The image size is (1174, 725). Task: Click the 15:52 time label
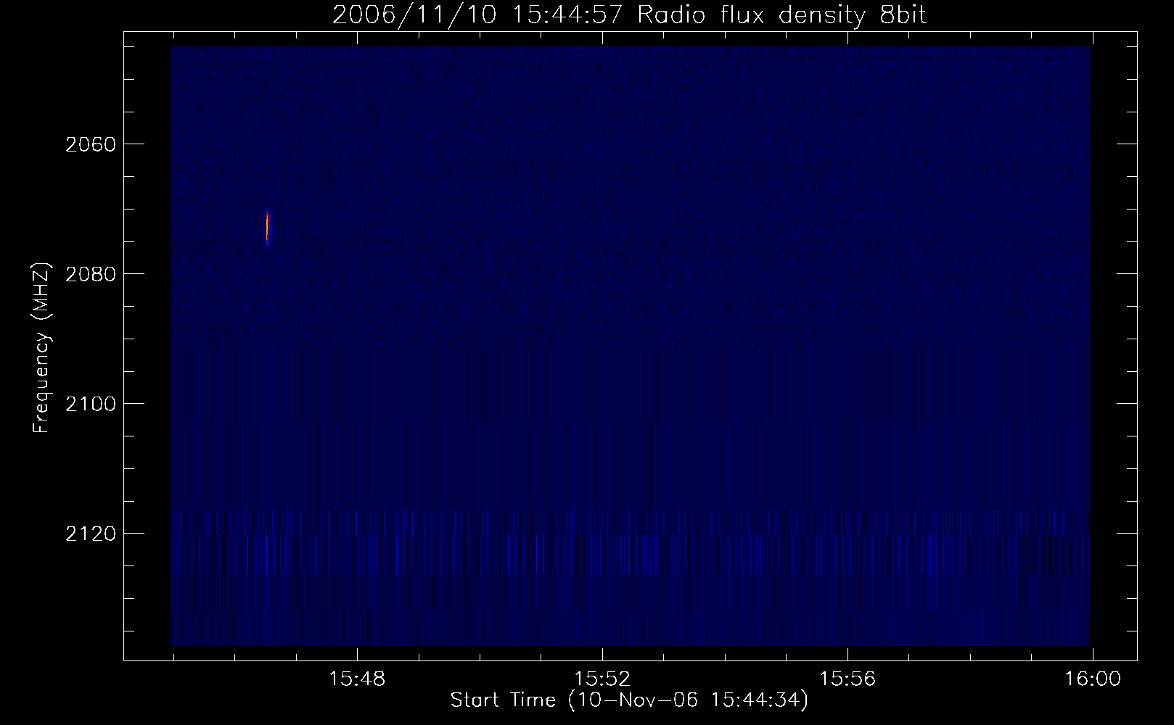(602, 679)
